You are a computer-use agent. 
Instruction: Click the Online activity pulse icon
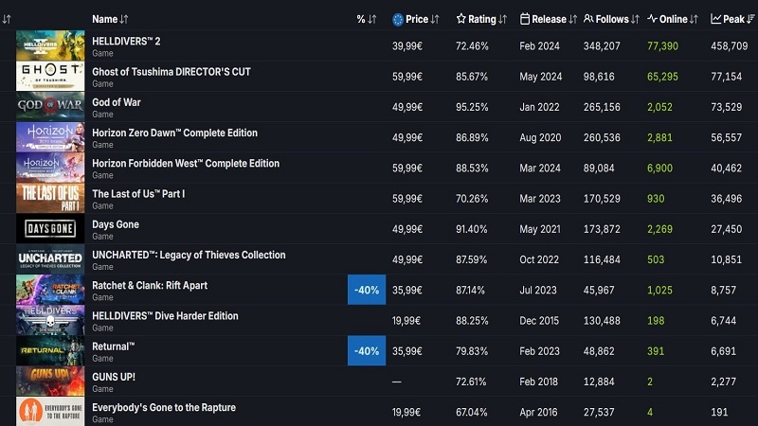tap(652, 19)
